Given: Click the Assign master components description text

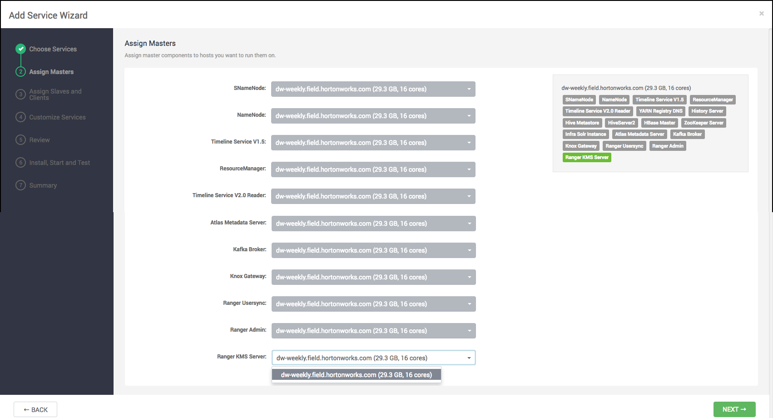Looking at the screenshot, I should 200,55.
